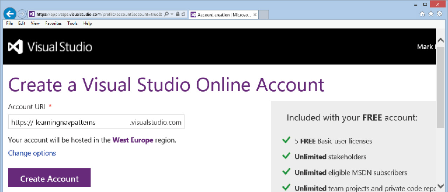Image resolution: width=448 pixels, height=192 pixels.
Task: Click the browser Forward arrow button
Action: (22, 14)
